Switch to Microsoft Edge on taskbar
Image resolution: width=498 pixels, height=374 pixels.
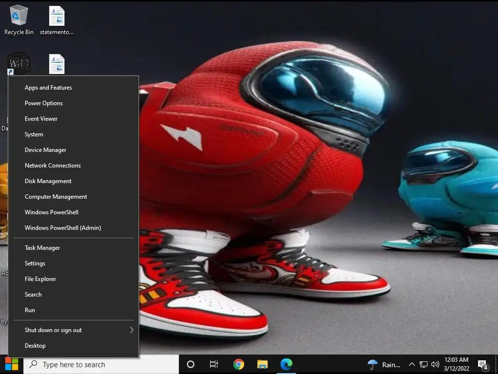pos(286,364)
